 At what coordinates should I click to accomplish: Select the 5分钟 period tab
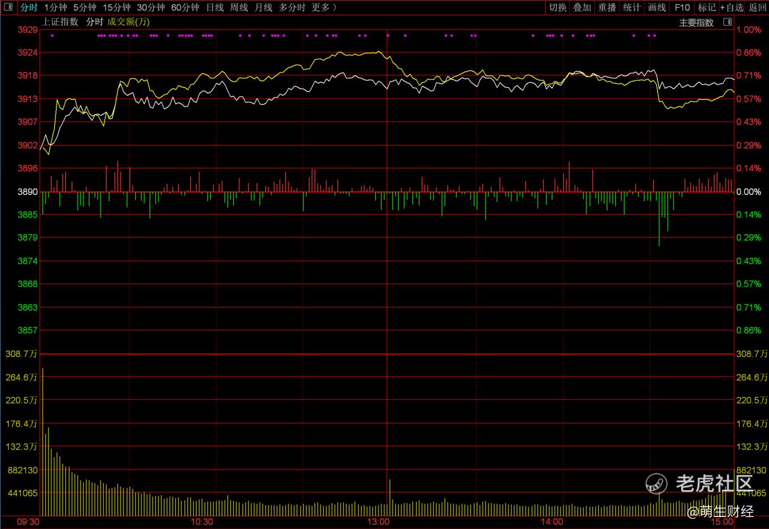coord(85,7)
